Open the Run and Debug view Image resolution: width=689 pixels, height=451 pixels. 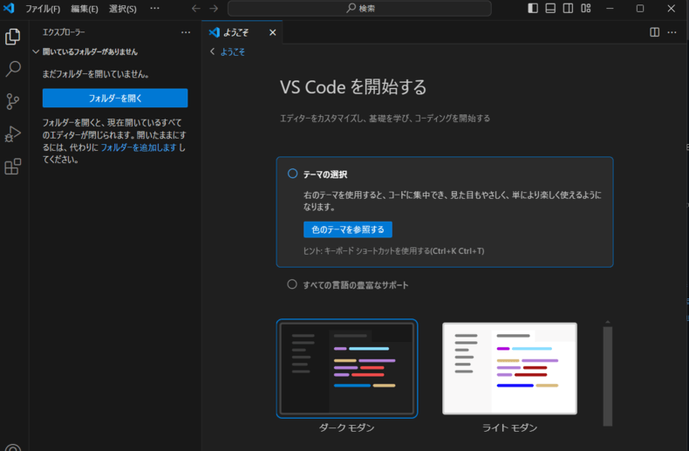[13, 134]
